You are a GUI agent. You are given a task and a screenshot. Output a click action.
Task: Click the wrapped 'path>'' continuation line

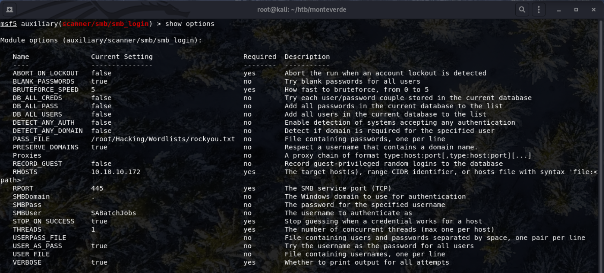point(13,180)
